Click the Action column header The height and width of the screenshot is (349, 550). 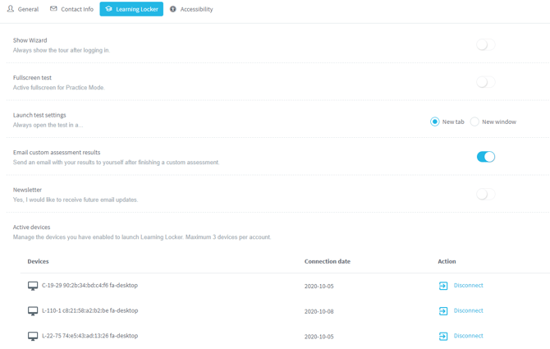[x=447, y=261]
